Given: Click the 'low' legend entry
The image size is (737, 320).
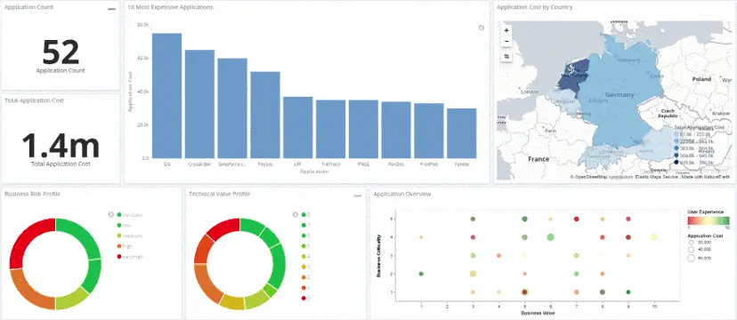Looking at the screenshot, I should 124,225.
